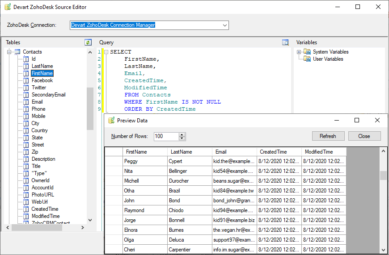Select the LastName column in tree

click(42, 66)
